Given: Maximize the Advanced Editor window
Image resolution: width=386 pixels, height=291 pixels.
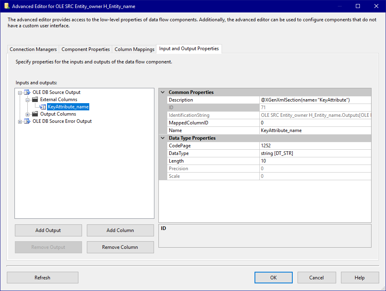Looking at the screenshot, I should pos(358,6).
